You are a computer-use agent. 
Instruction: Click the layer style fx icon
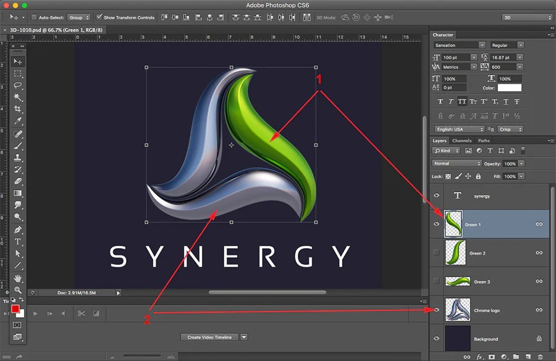(x=479, y=357)
